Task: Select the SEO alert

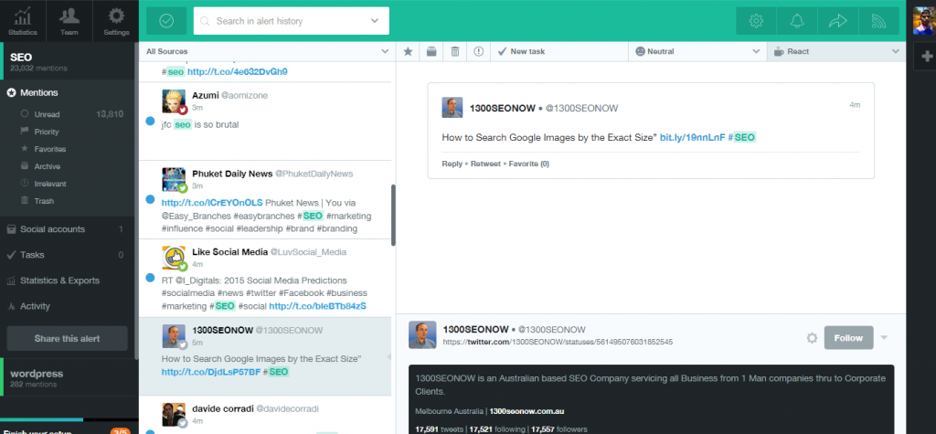Action: 69,61
